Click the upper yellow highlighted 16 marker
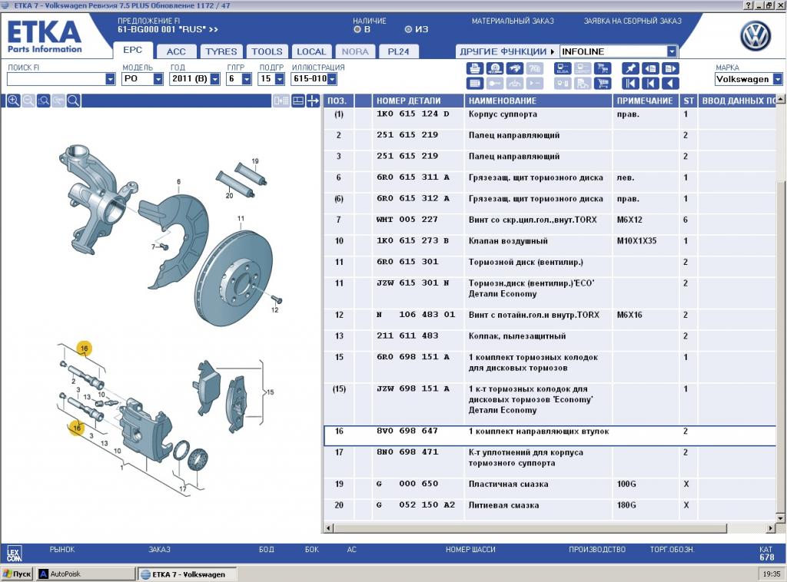 84,348
